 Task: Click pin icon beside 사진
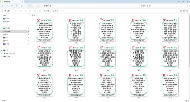(x=29, y=38)
